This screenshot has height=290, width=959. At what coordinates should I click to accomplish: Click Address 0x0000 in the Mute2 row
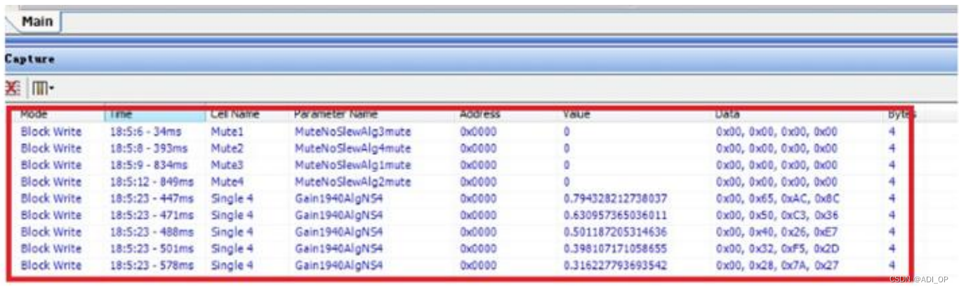click(478, 149)
